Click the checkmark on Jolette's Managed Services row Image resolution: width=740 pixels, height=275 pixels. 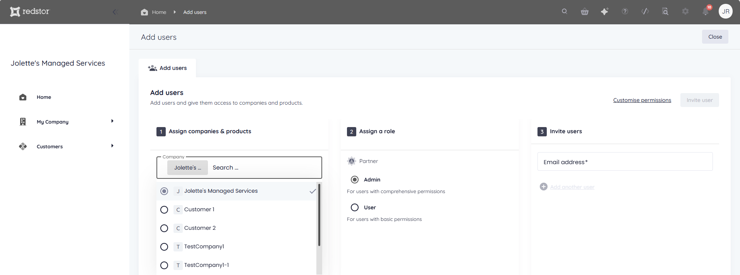313,191
